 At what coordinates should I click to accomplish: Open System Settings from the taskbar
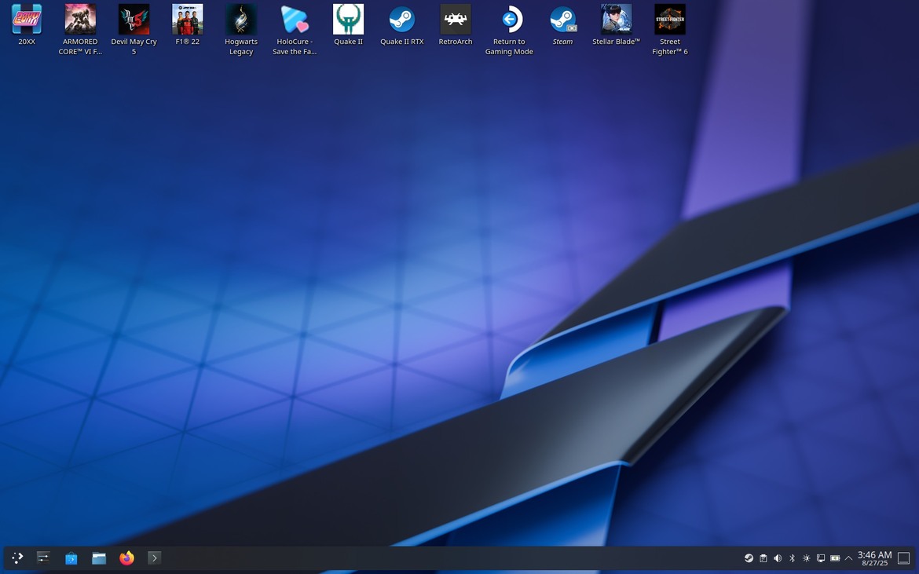[x=43, y=558]
